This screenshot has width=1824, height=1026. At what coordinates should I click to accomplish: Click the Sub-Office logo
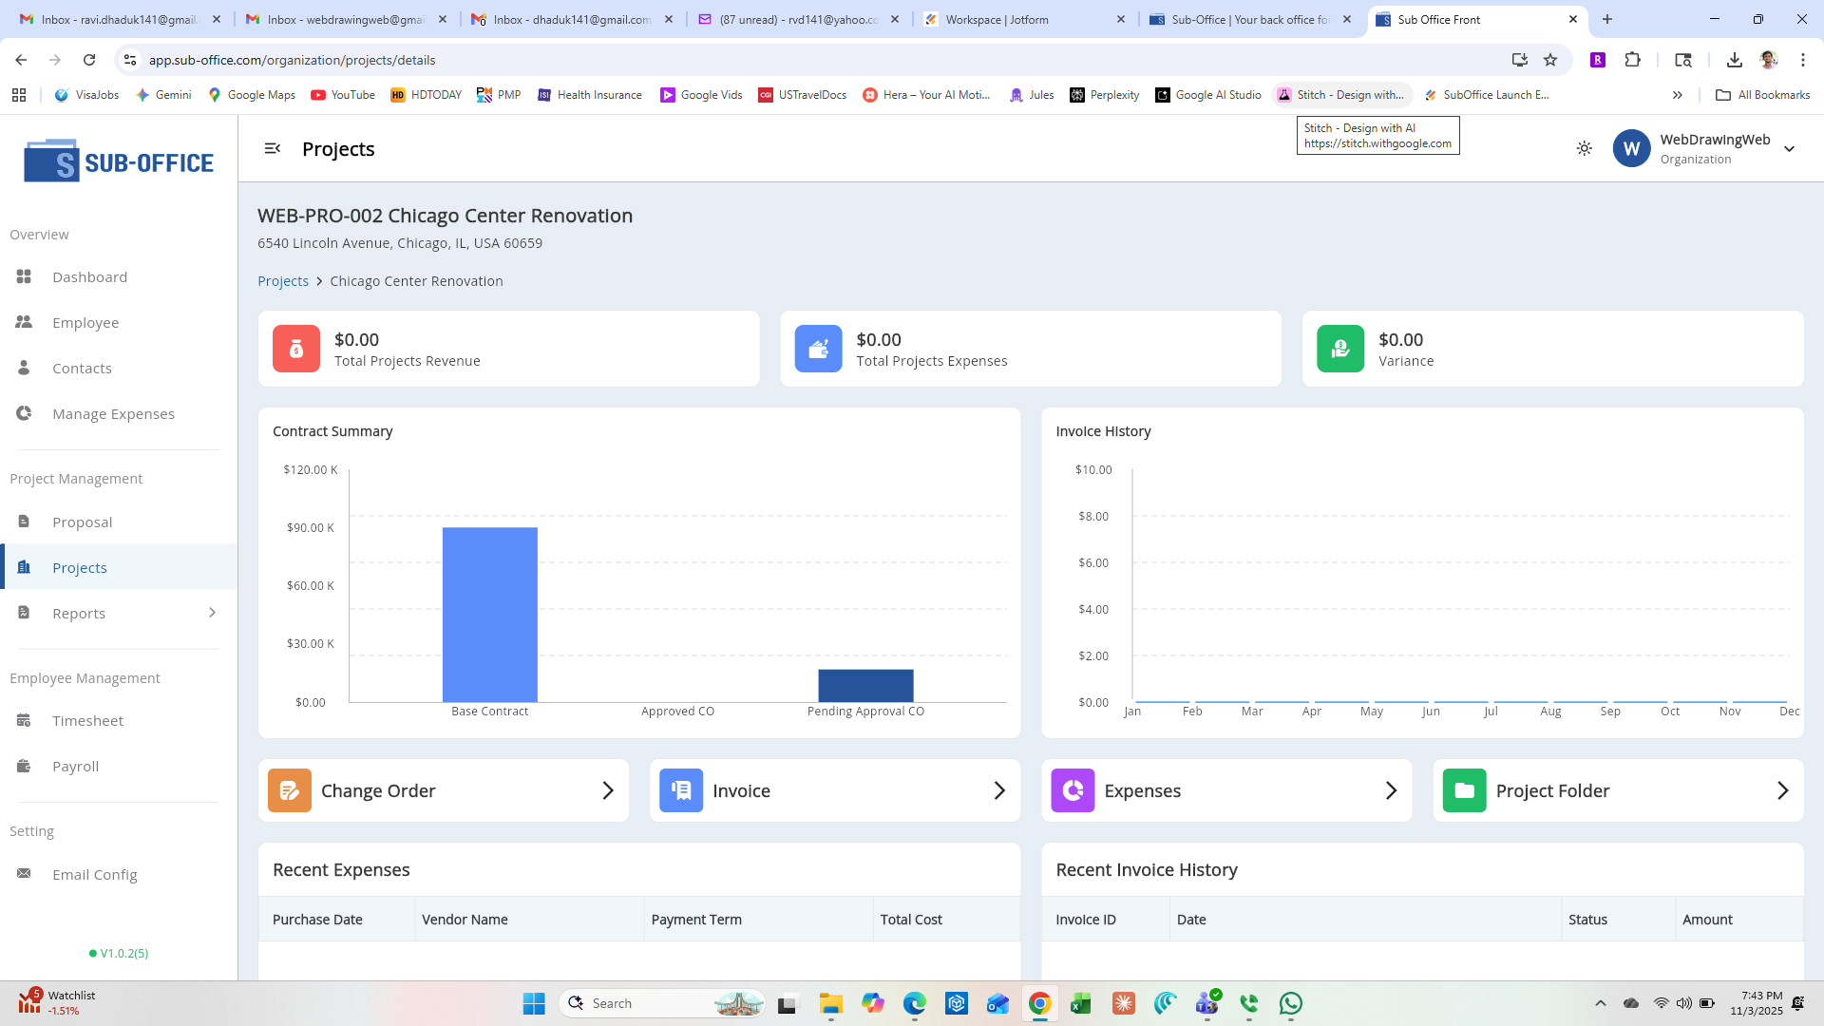[x=119, y=162]
